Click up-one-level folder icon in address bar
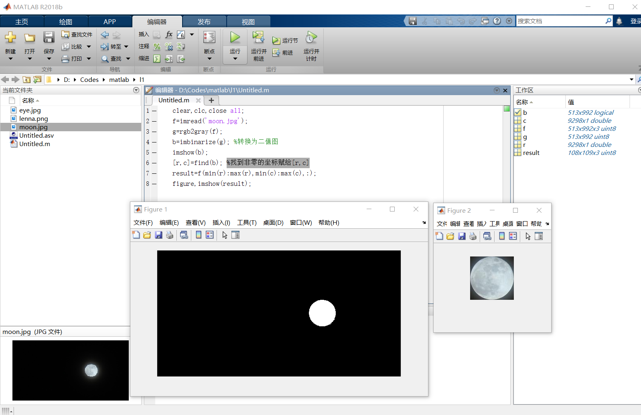The width and height of the screenshot is (641, 415). tap(26, 79)
